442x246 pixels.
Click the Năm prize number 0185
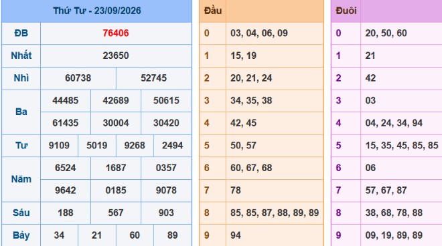pyautogui.click(x=116, y=191)
